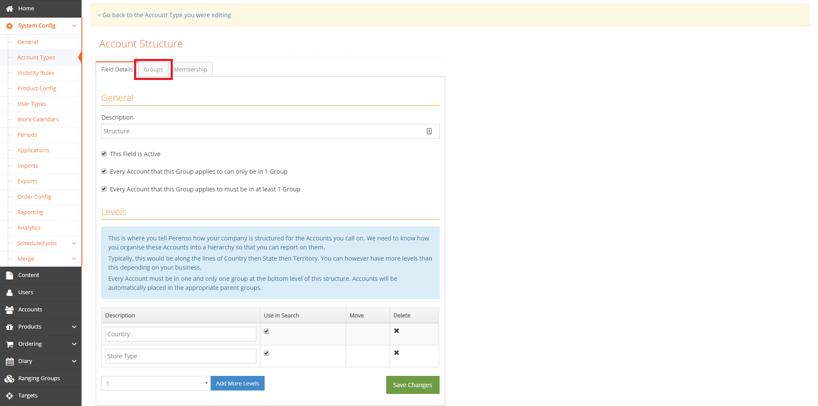Click the Diary calendar icon
The height and width of the screenshot is (406, 818).
(9, 361)
